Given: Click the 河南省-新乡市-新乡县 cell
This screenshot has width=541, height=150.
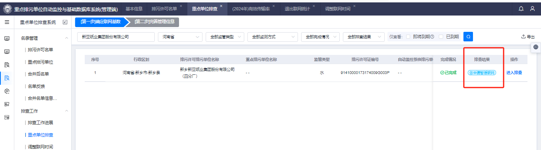Looking at the screenshot, I should pos(141,73).
